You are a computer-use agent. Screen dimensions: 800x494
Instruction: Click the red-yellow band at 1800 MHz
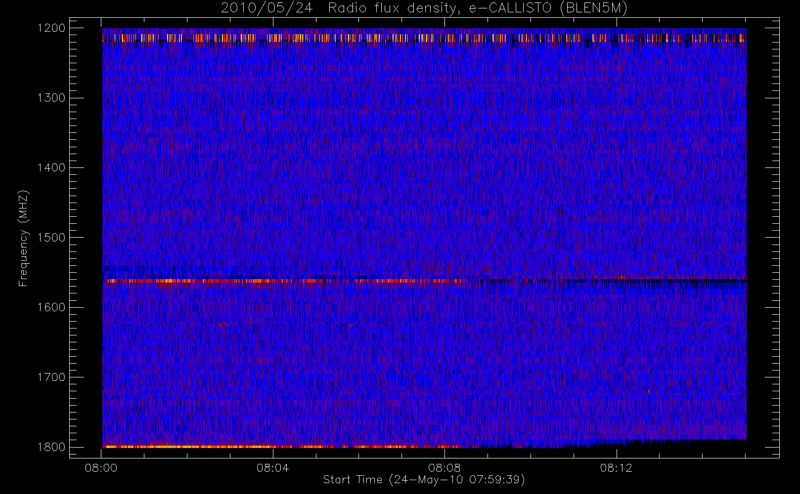click(282, 447)
